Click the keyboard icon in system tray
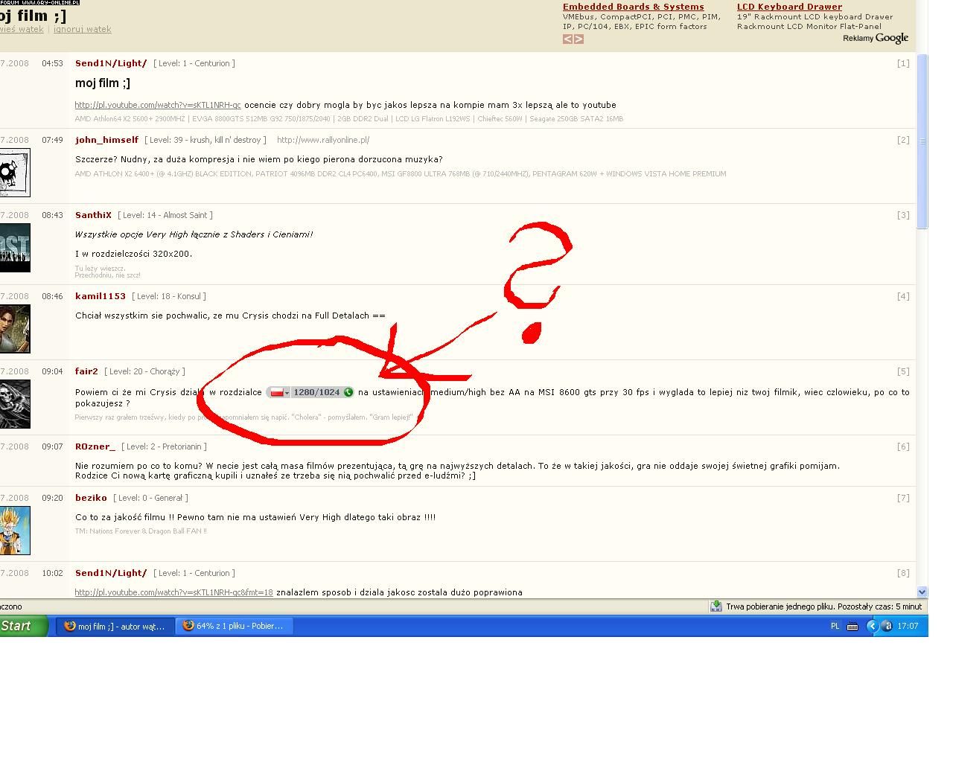 852,627
